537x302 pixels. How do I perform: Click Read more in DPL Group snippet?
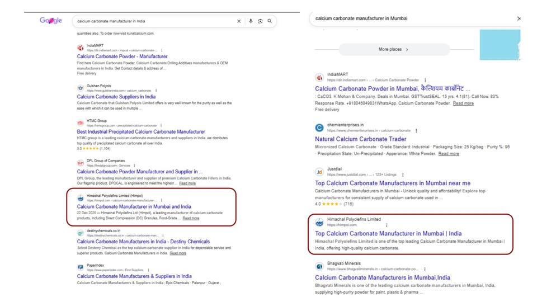coord(187,183)
